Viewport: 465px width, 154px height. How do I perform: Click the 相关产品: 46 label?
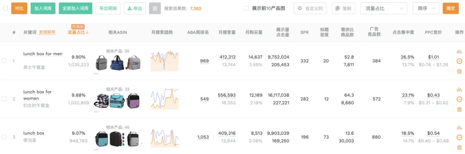point(118,128)
